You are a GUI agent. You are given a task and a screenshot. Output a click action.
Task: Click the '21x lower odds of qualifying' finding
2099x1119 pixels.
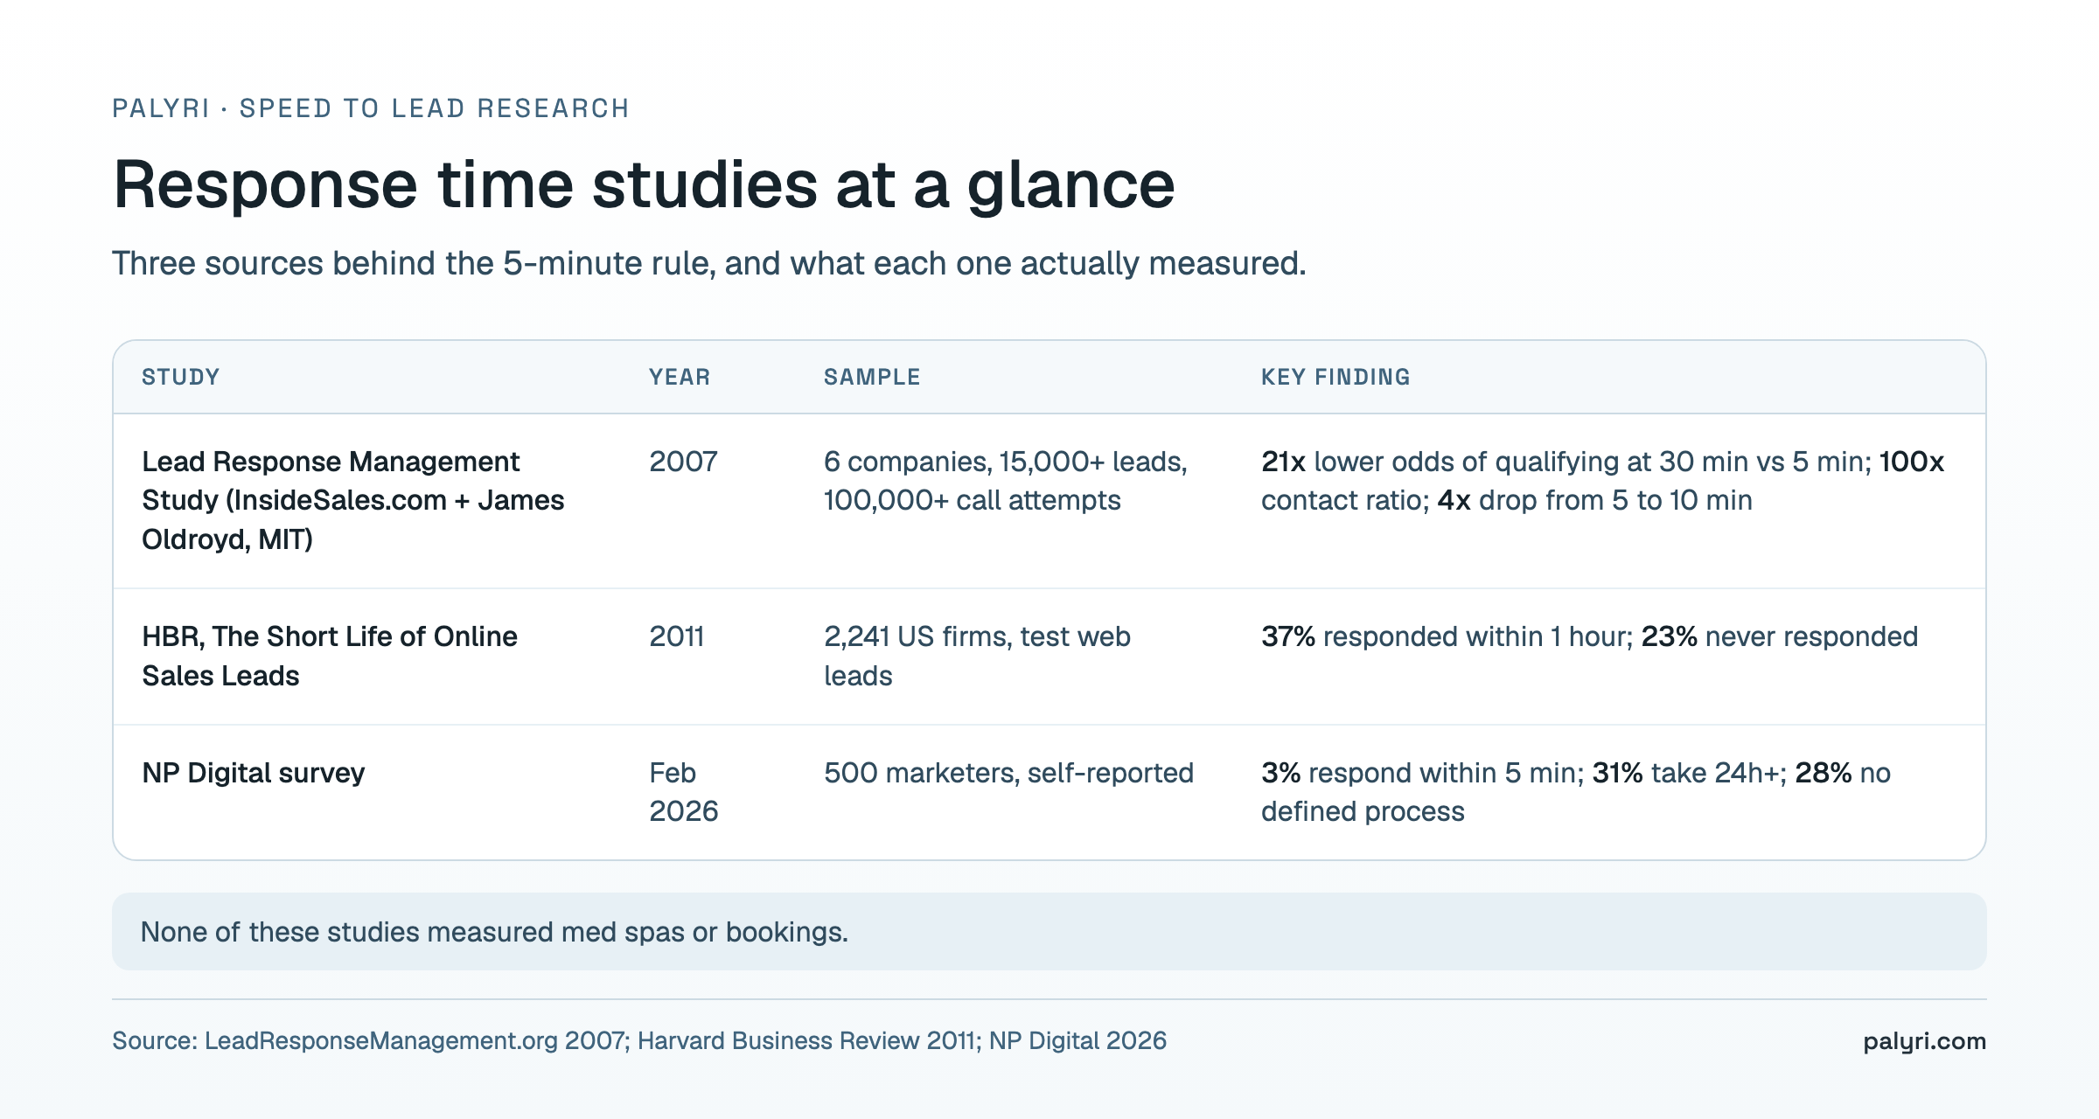(x=1602, y=481)
